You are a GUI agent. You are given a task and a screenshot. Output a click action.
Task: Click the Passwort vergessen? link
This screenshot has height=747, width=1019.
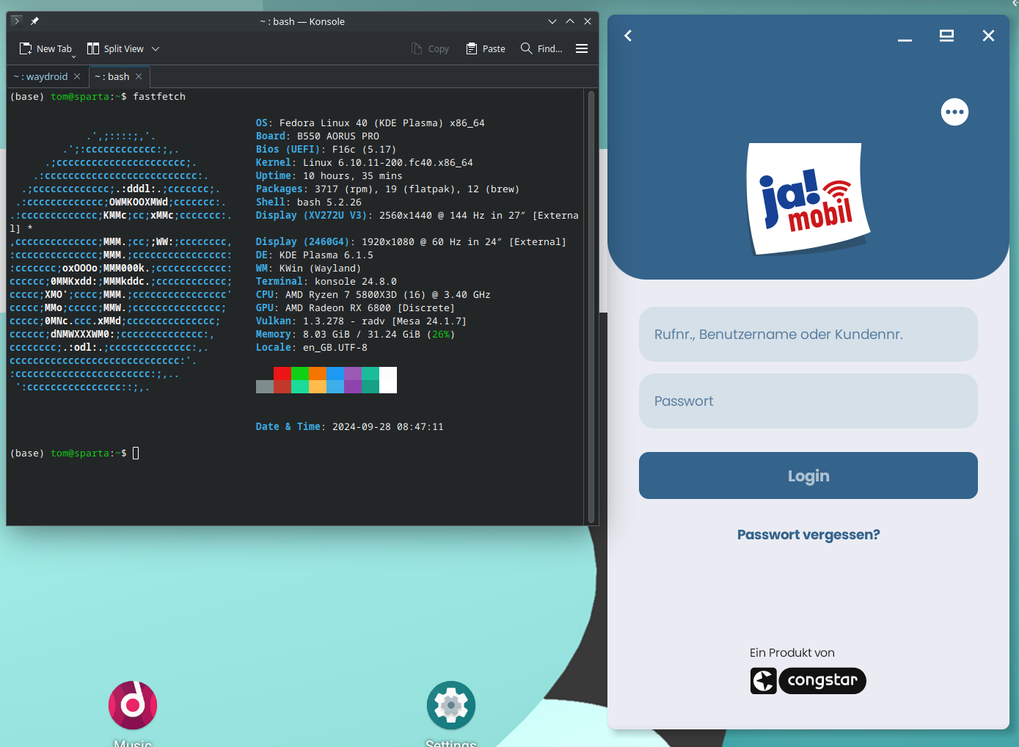(808, 535)
